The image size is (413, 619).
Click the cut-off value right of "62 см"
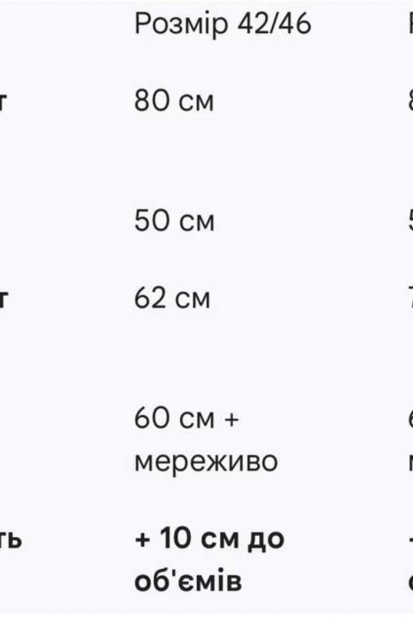pos(410,299)
